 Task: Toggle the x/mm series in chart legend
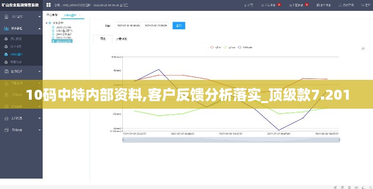point(215,47)
